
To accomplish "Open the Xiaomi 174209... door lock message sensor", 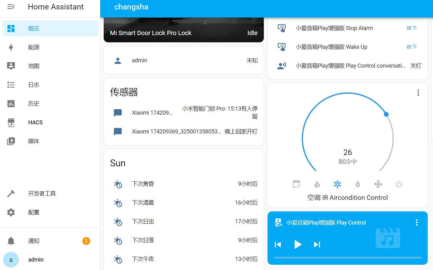I will click(x=184, y=113).
